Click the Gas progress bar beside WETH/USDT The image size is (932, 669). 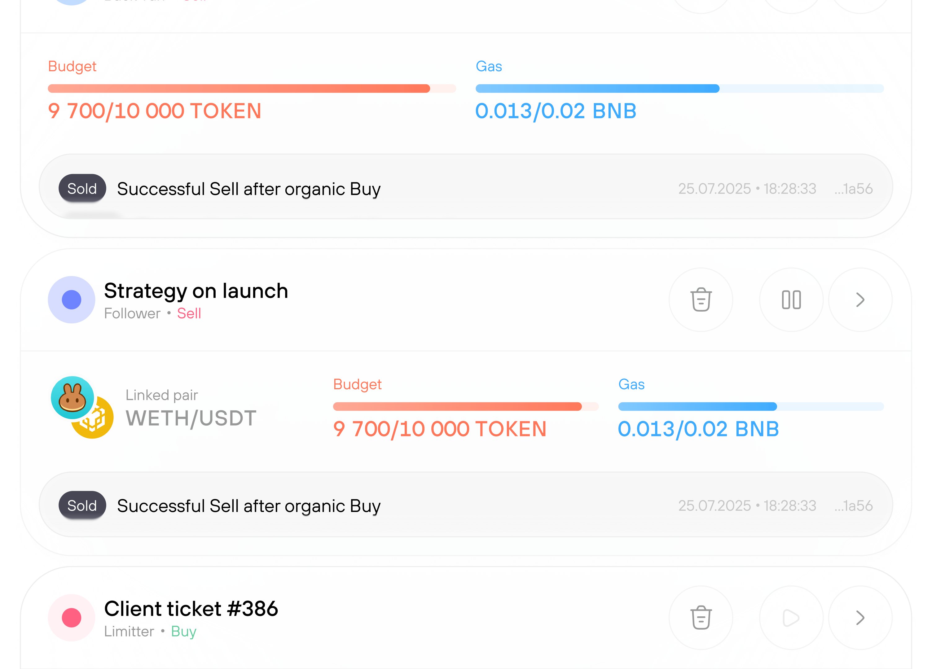(x=751, y=407)
